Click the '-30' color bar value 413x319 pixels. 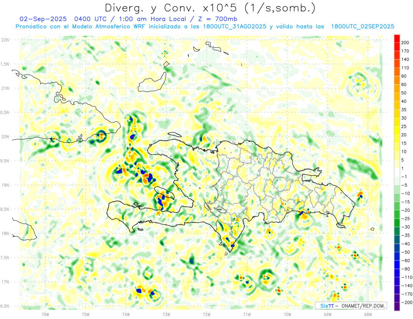pos(405,227)
